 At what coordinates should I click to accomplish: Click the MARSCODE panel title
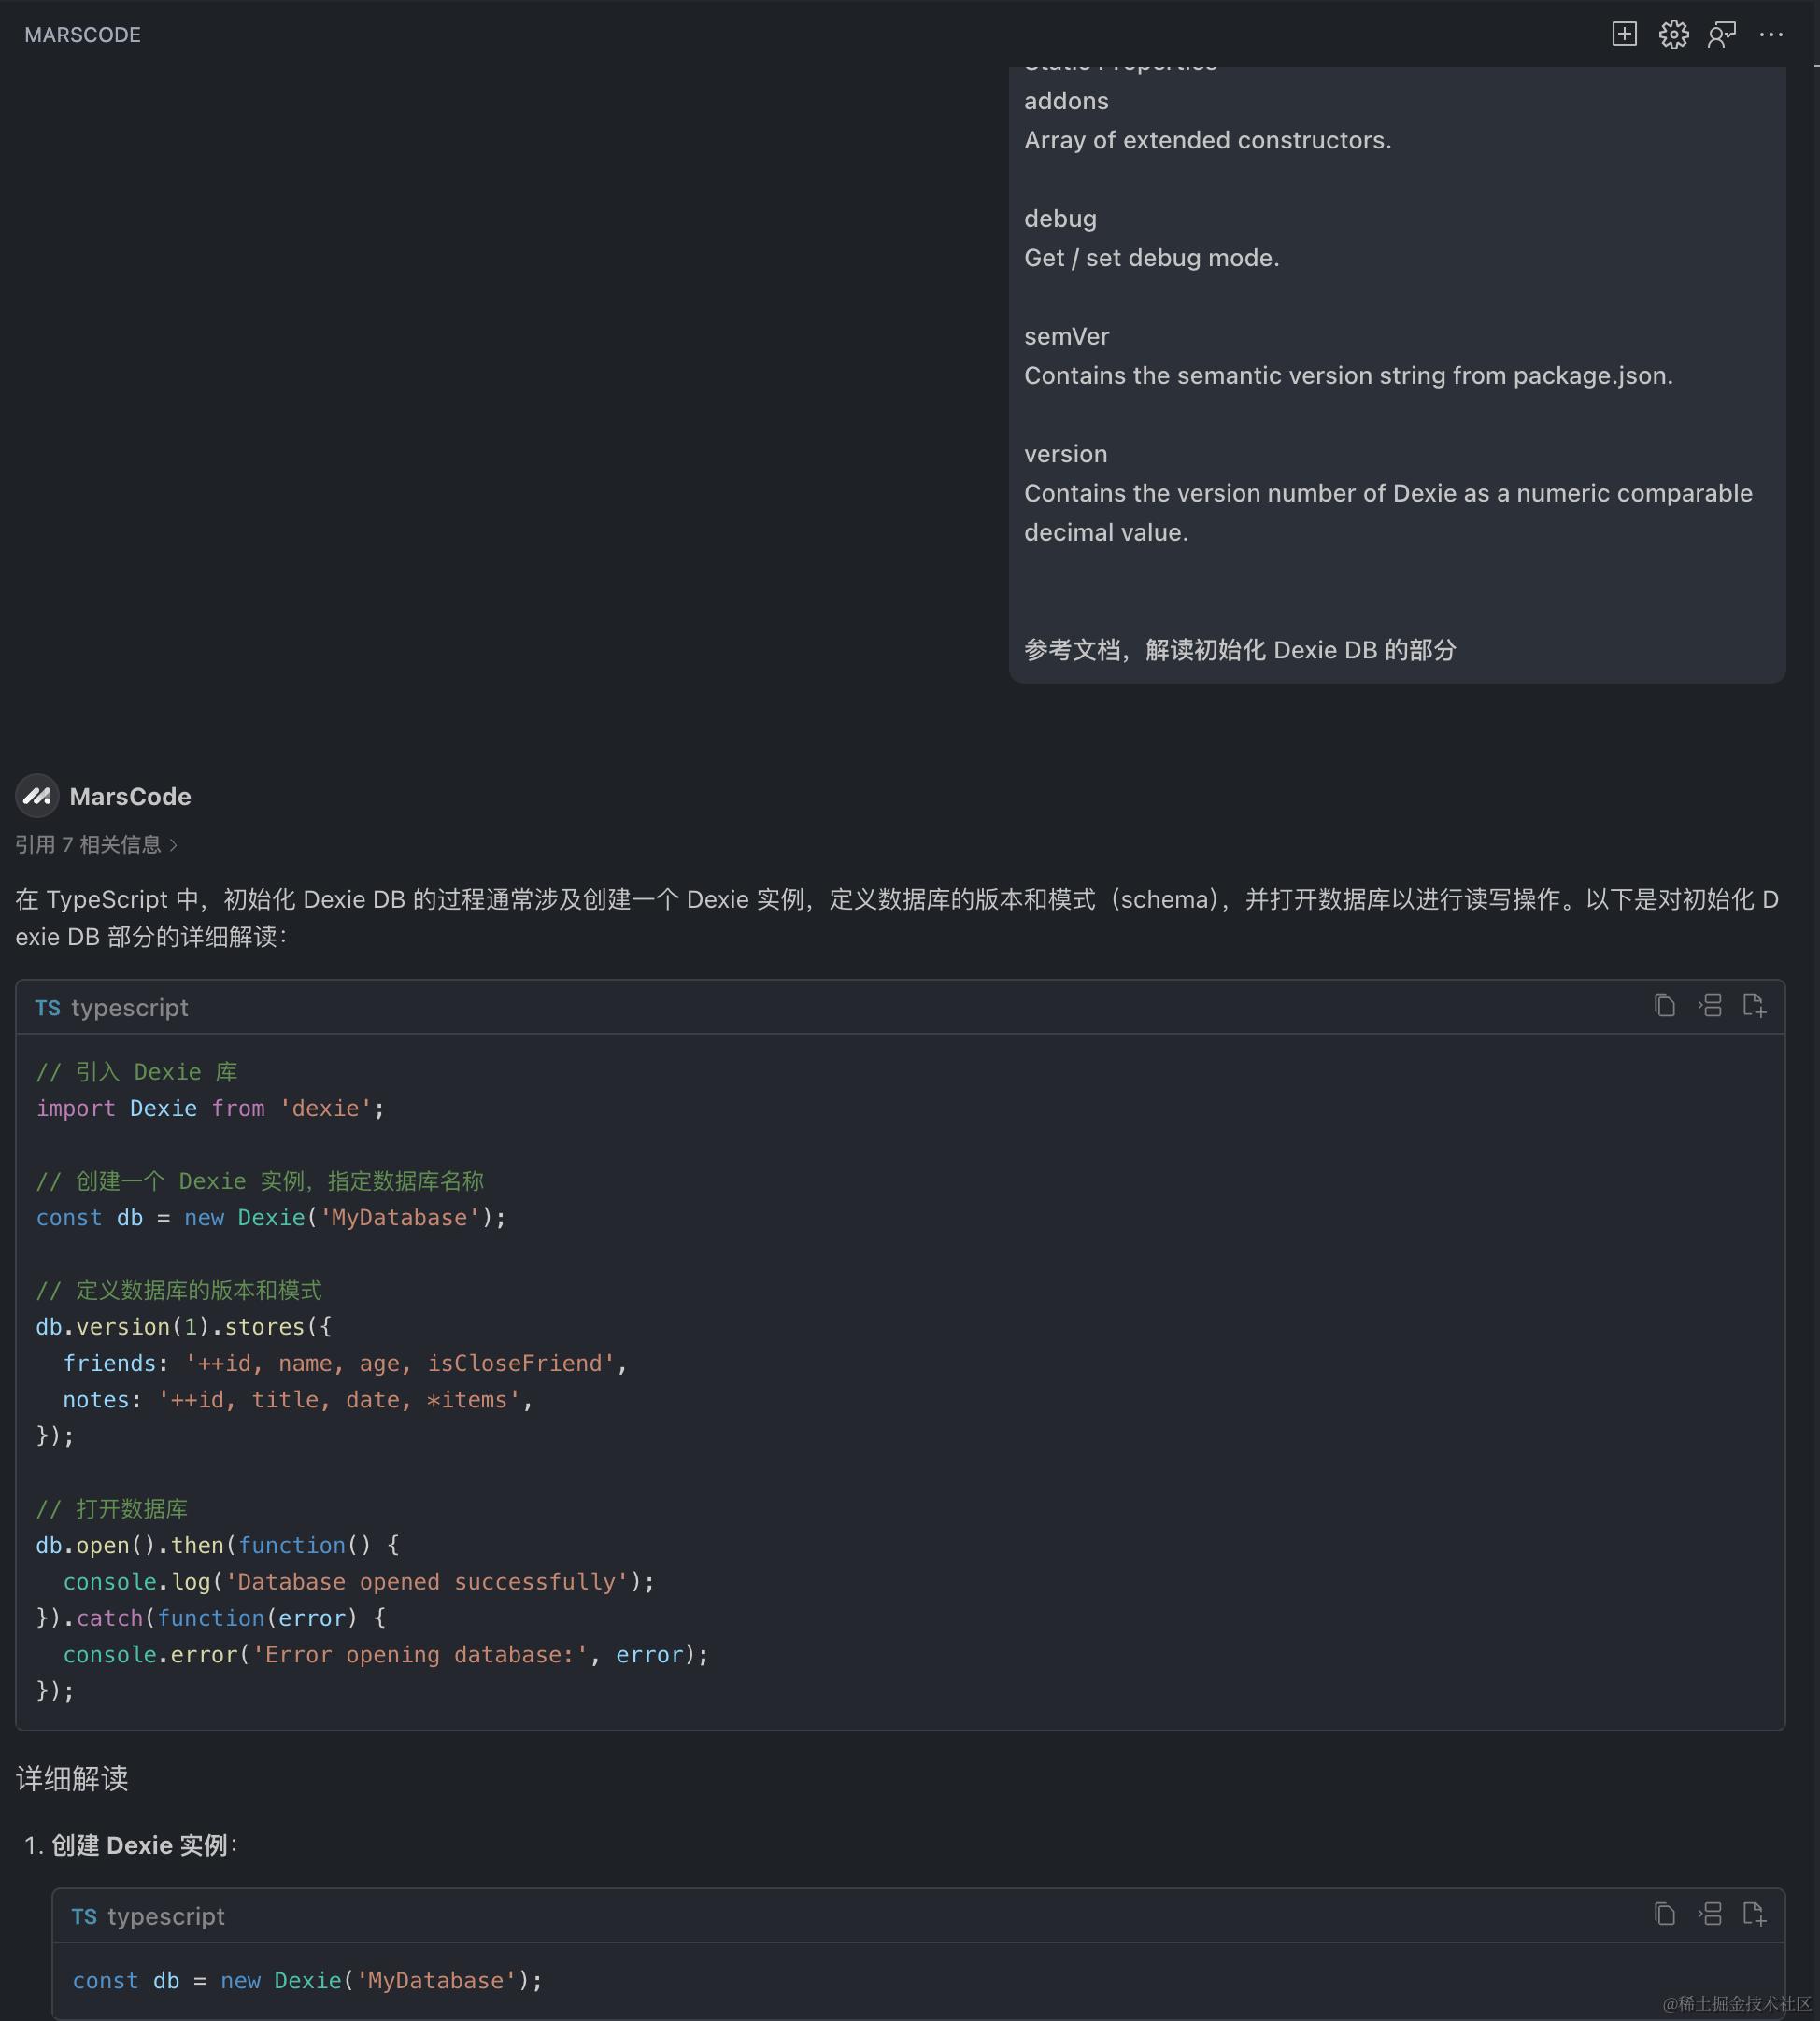[x=82, y=35]
